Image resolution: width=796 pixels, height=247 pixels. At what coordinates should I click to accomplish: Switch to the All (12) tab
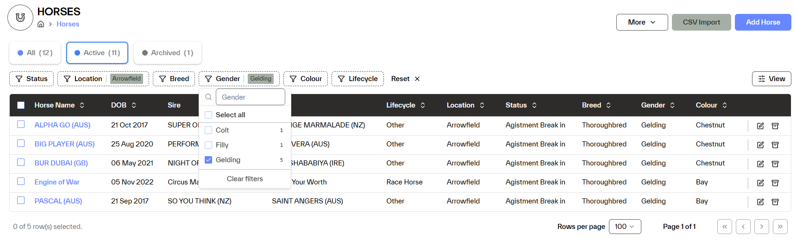tap(35, 53)
